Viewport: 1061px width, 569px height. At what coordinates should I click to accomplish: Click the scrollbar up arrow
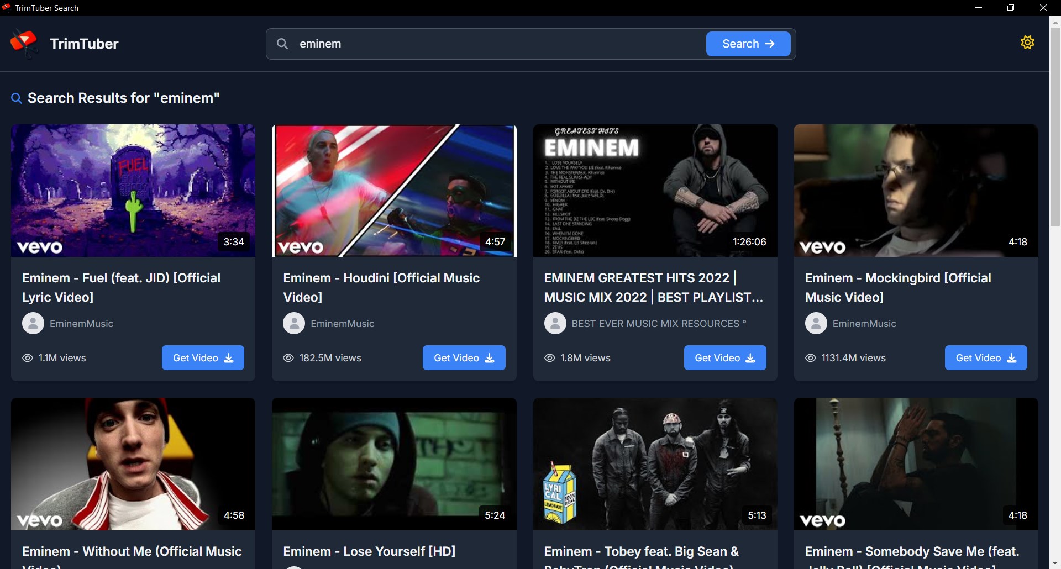click(1055, 22)
